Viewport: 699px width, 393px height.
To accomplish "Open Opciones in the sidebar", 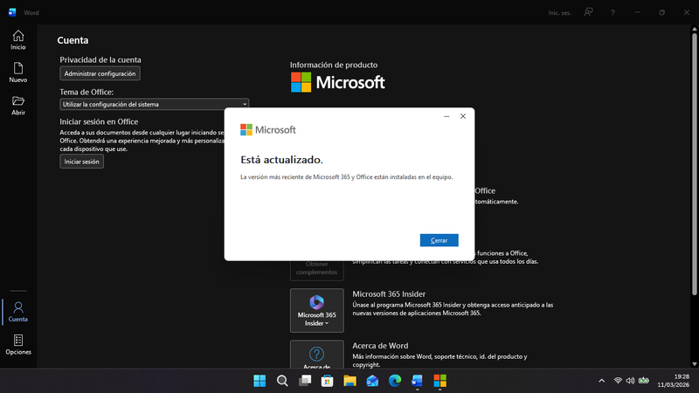I will [x=18, y=345].
